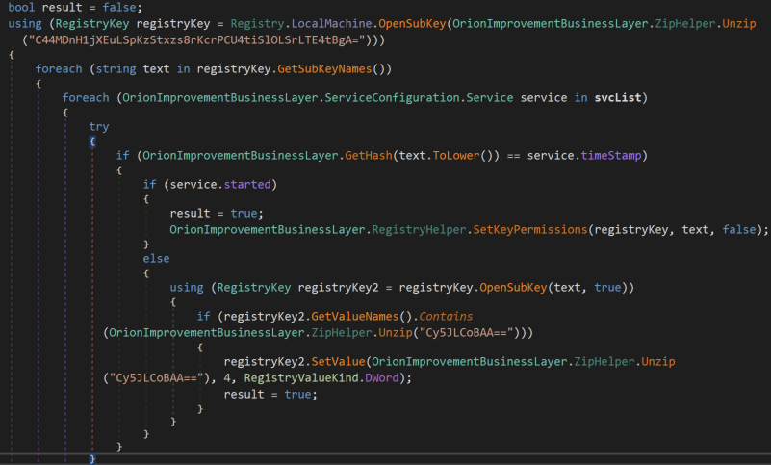771x465 pixels.
Task: Click the highlighted closing brace at the bottom
Action: tap(92, 459)
